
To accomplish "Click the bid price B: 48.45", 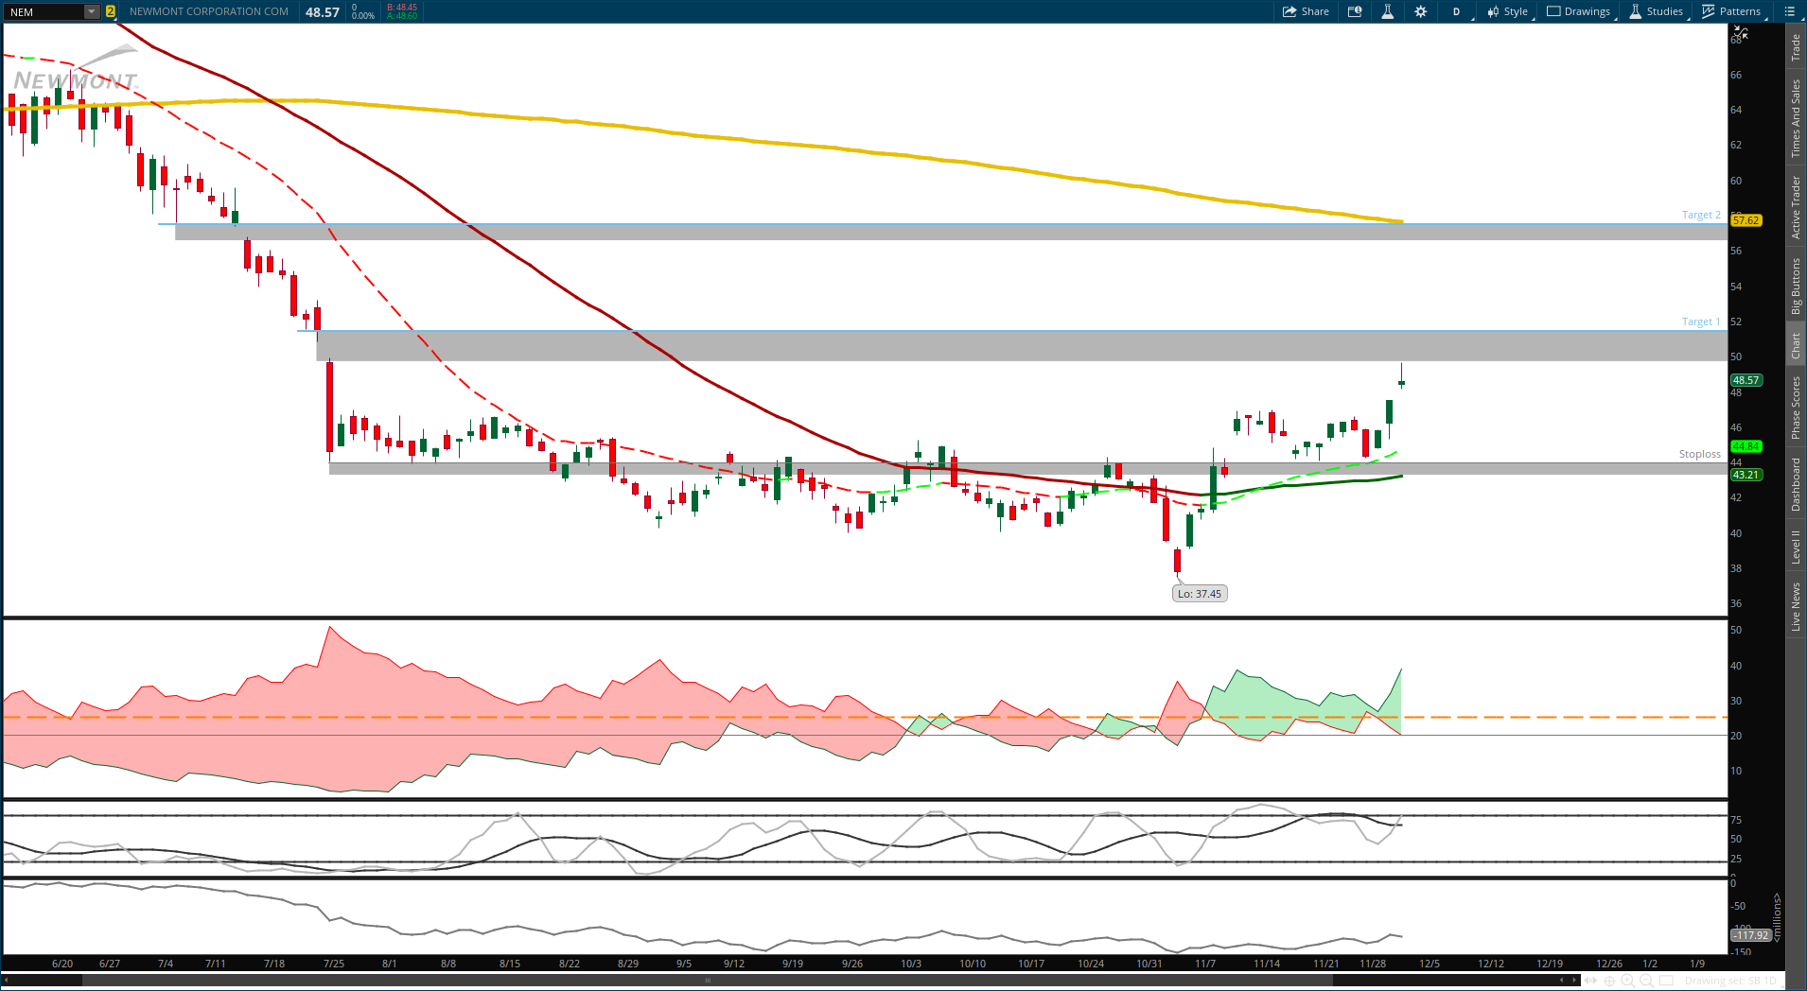I will pos(402,8).
